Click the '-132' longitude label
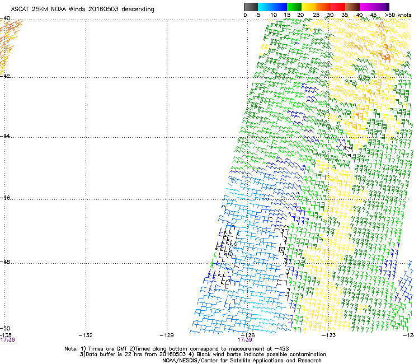Screen dimensions: 414x364 coord(86,335)
